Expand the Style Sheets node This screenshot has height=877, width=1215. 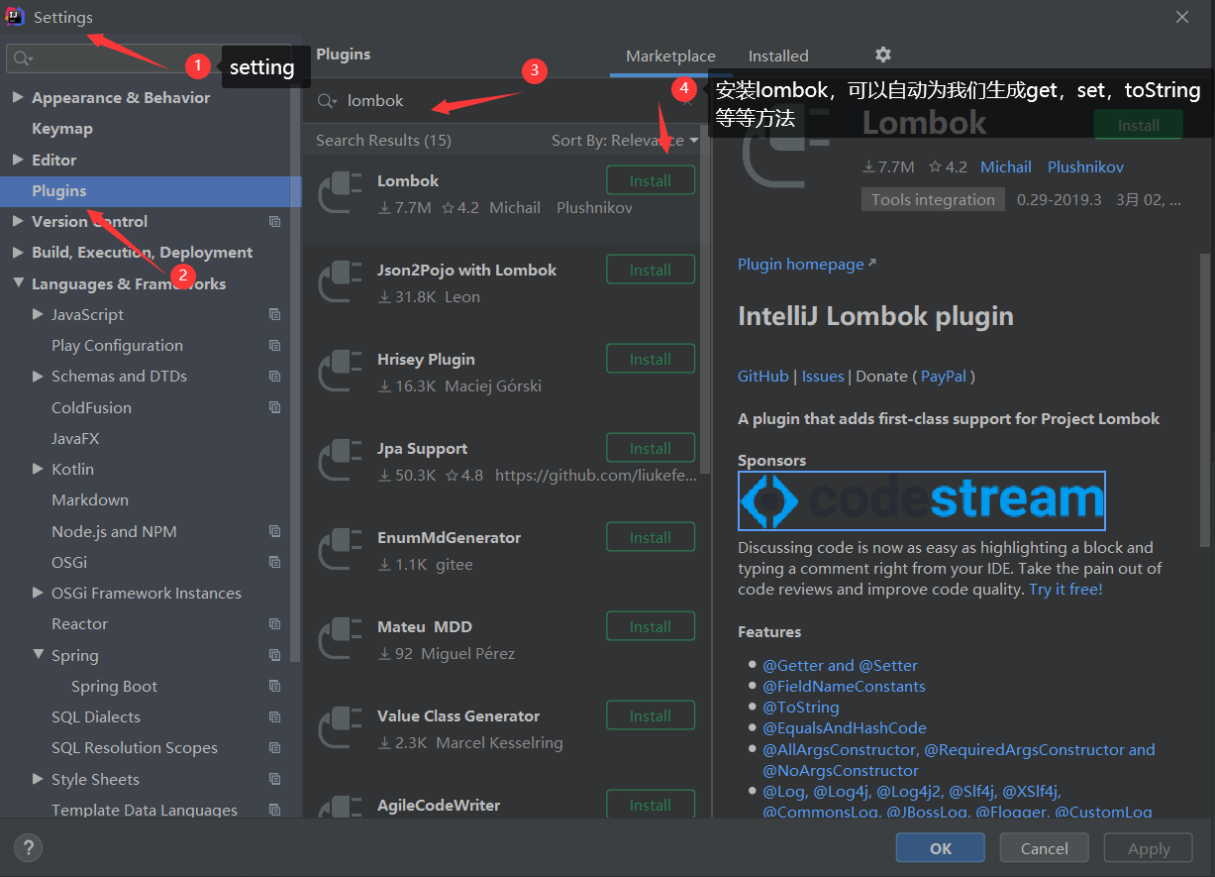coord(38,779)
